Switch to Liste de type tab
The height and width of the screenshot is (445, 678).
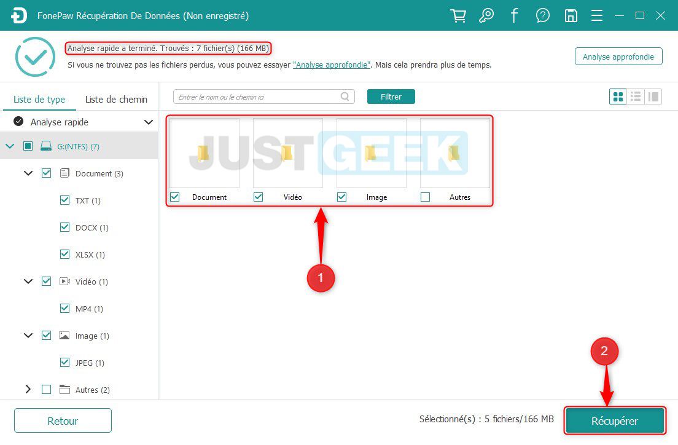(39, 99)
